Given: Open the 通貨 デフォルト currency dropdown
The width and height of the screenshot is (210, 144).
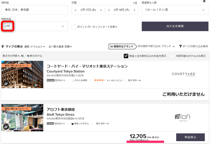Looking at the screenshot, I should point(35,47).
